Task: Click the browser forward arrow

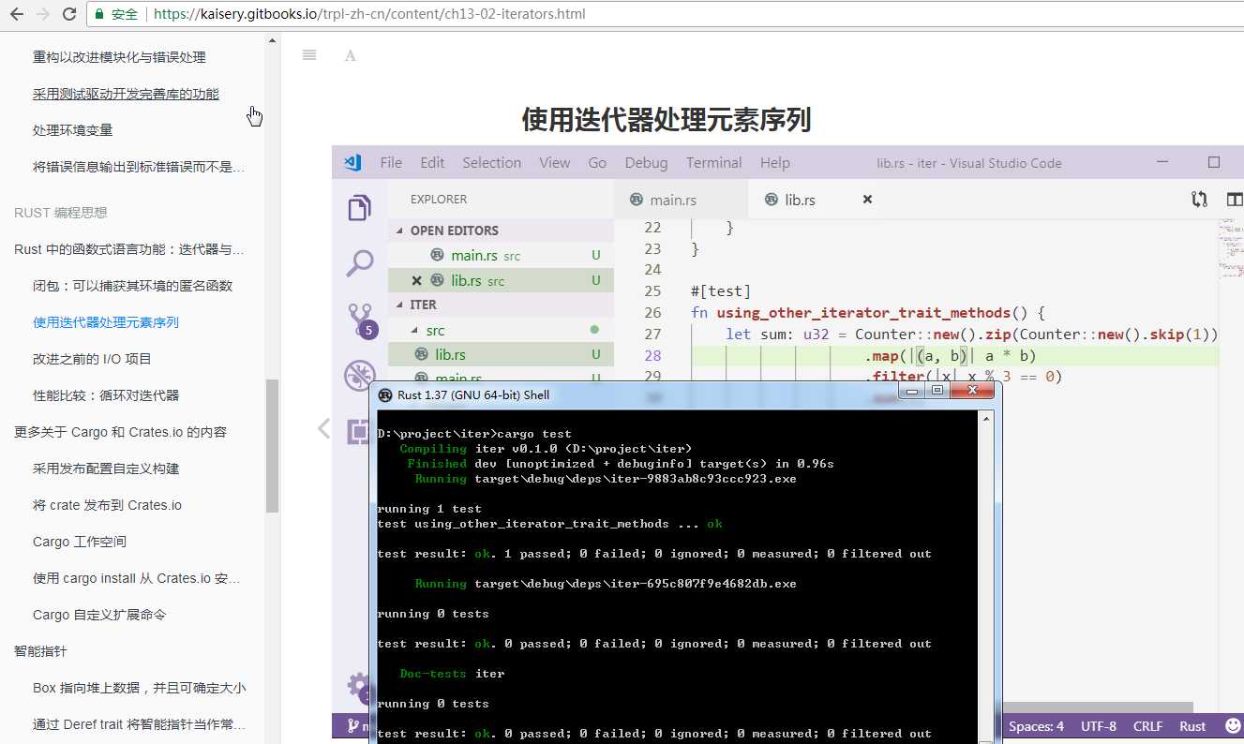Action: (43, 14)
